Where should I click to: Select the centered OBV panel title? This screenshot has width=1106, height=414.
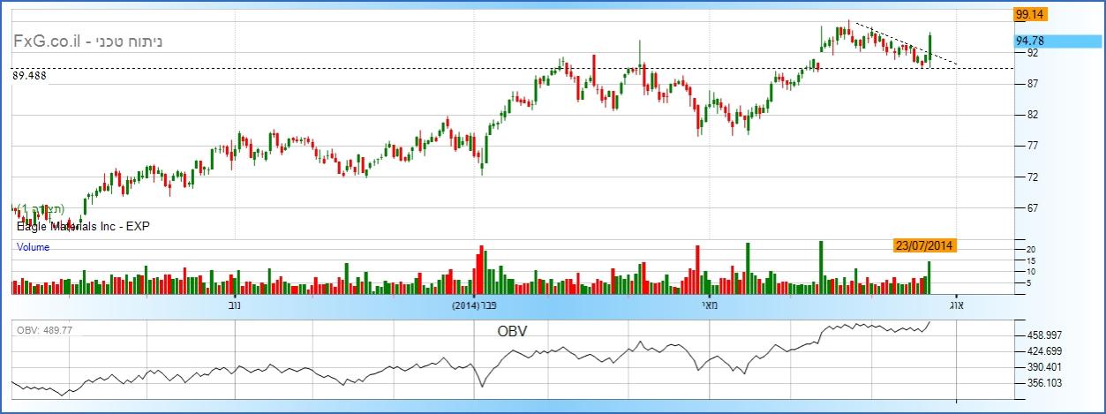(x=512, y=330)
